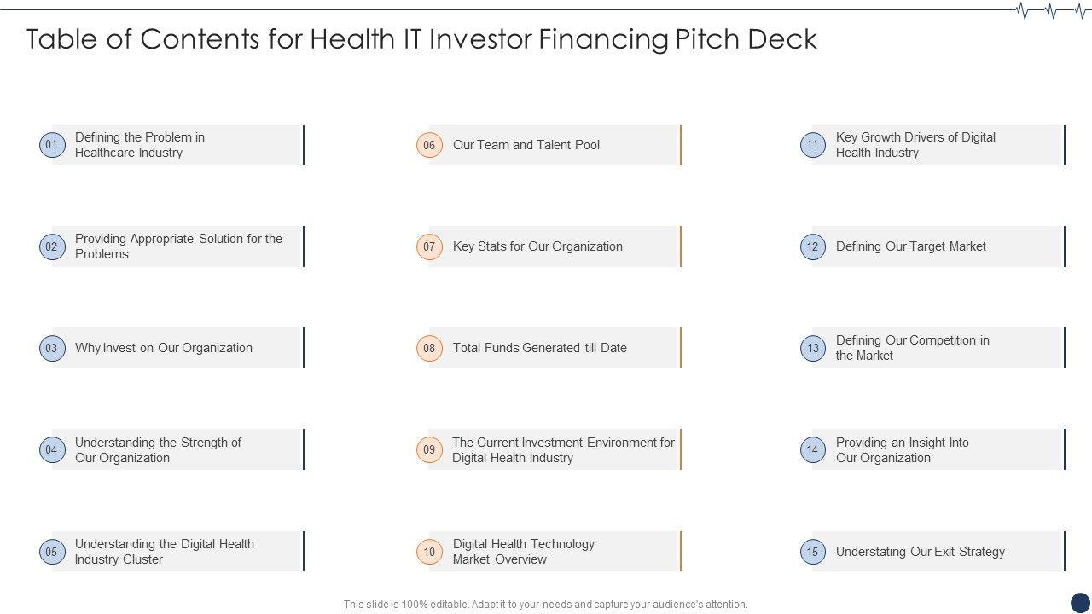The height and width of the screenshot is (614, 1092).
Task: Click the 11 numbered circle badge
Action: 812,145
